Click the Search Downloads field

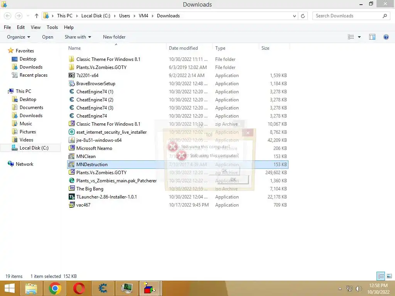351,16
